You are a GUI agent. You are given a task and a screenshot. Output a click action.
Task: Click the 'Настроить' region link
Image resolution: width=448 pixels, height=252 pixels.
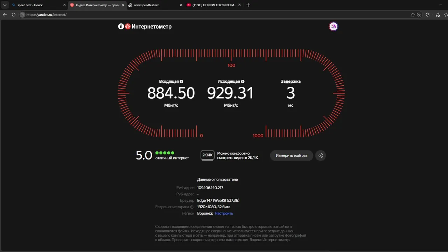point(224,213)
